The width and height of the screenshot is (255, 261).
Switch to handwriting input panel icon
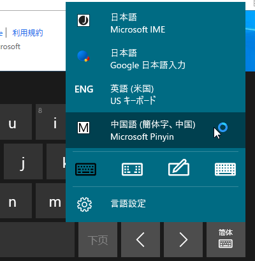tap(178, 168)
